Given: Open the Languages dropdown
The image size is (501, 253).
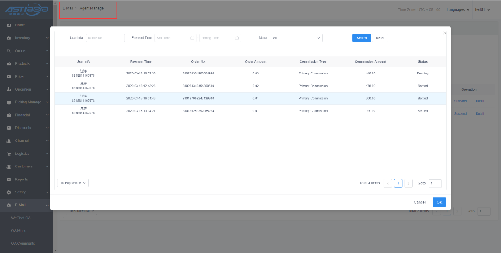Looking at the screenshot, I should pos(458,10).
